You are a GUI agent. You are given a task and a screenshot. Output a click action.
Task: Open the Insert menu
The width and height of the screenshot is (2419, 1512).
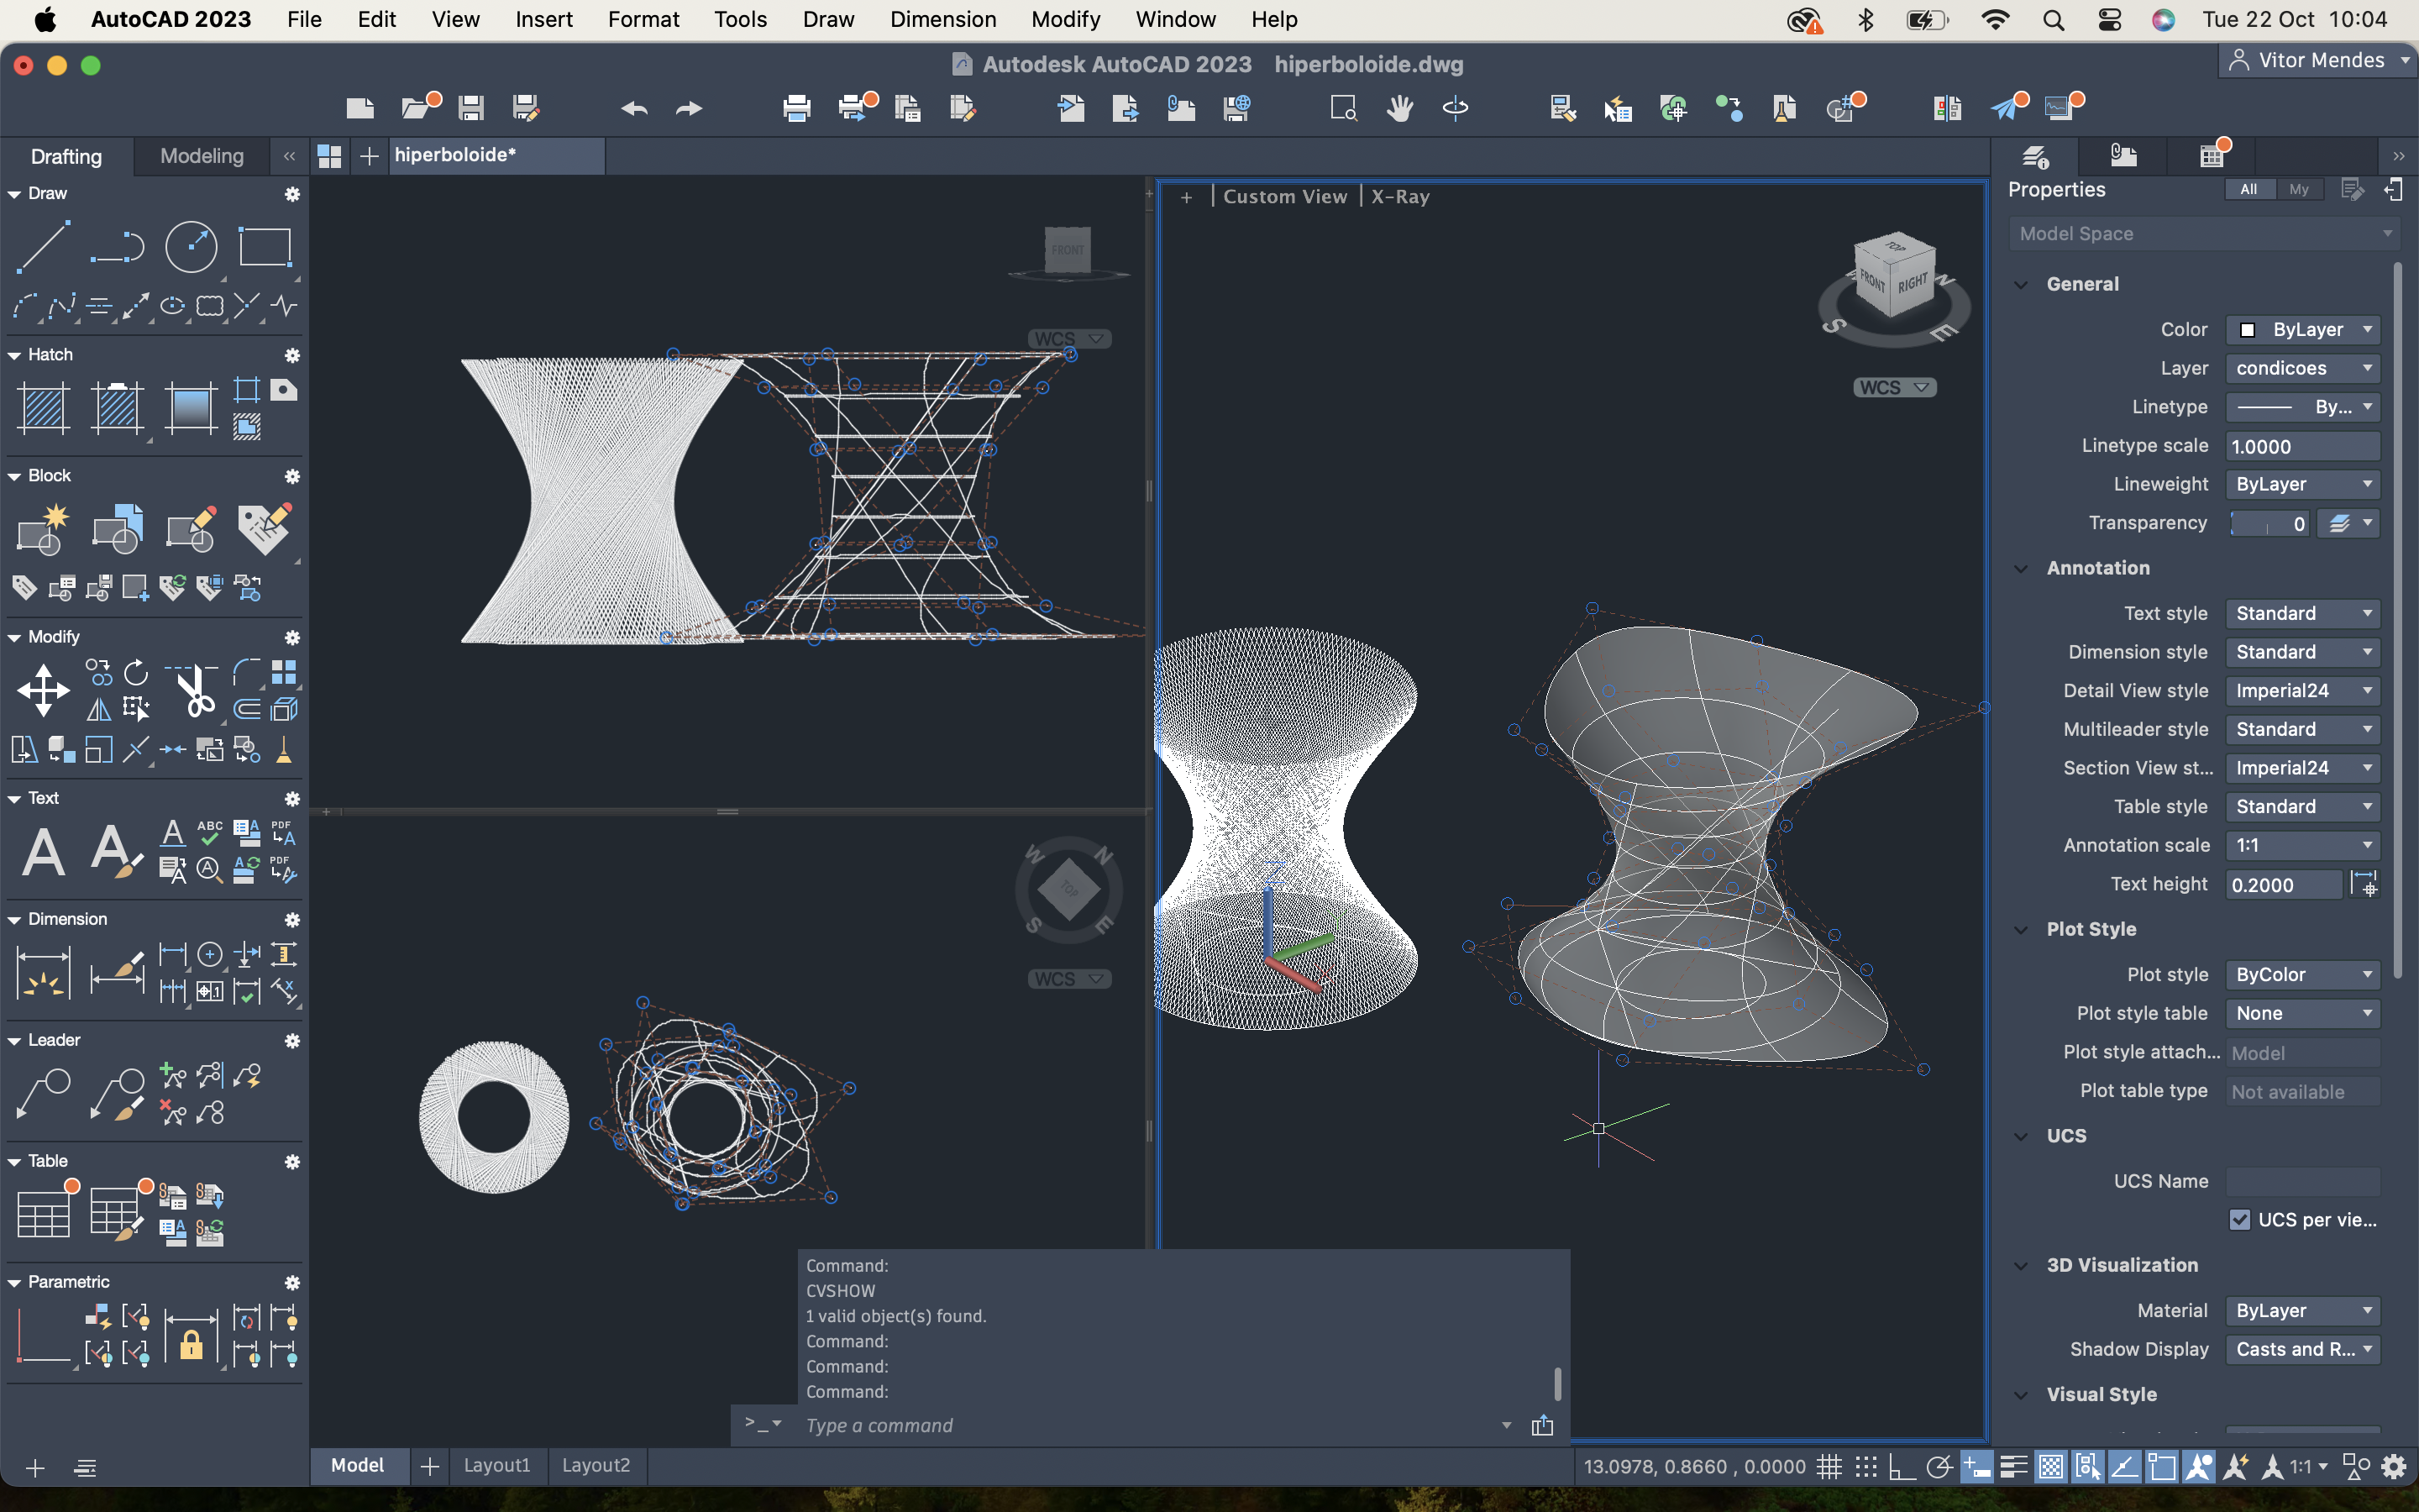pos(543,19)
